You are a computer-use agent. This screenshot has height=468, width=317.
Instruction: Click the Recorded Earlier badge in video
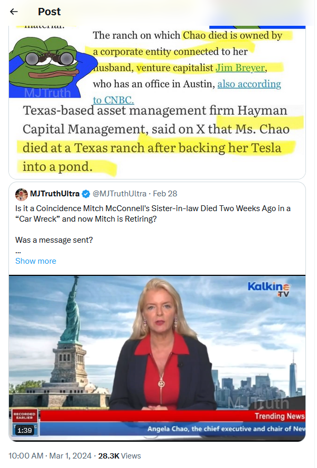click(24, 416)
